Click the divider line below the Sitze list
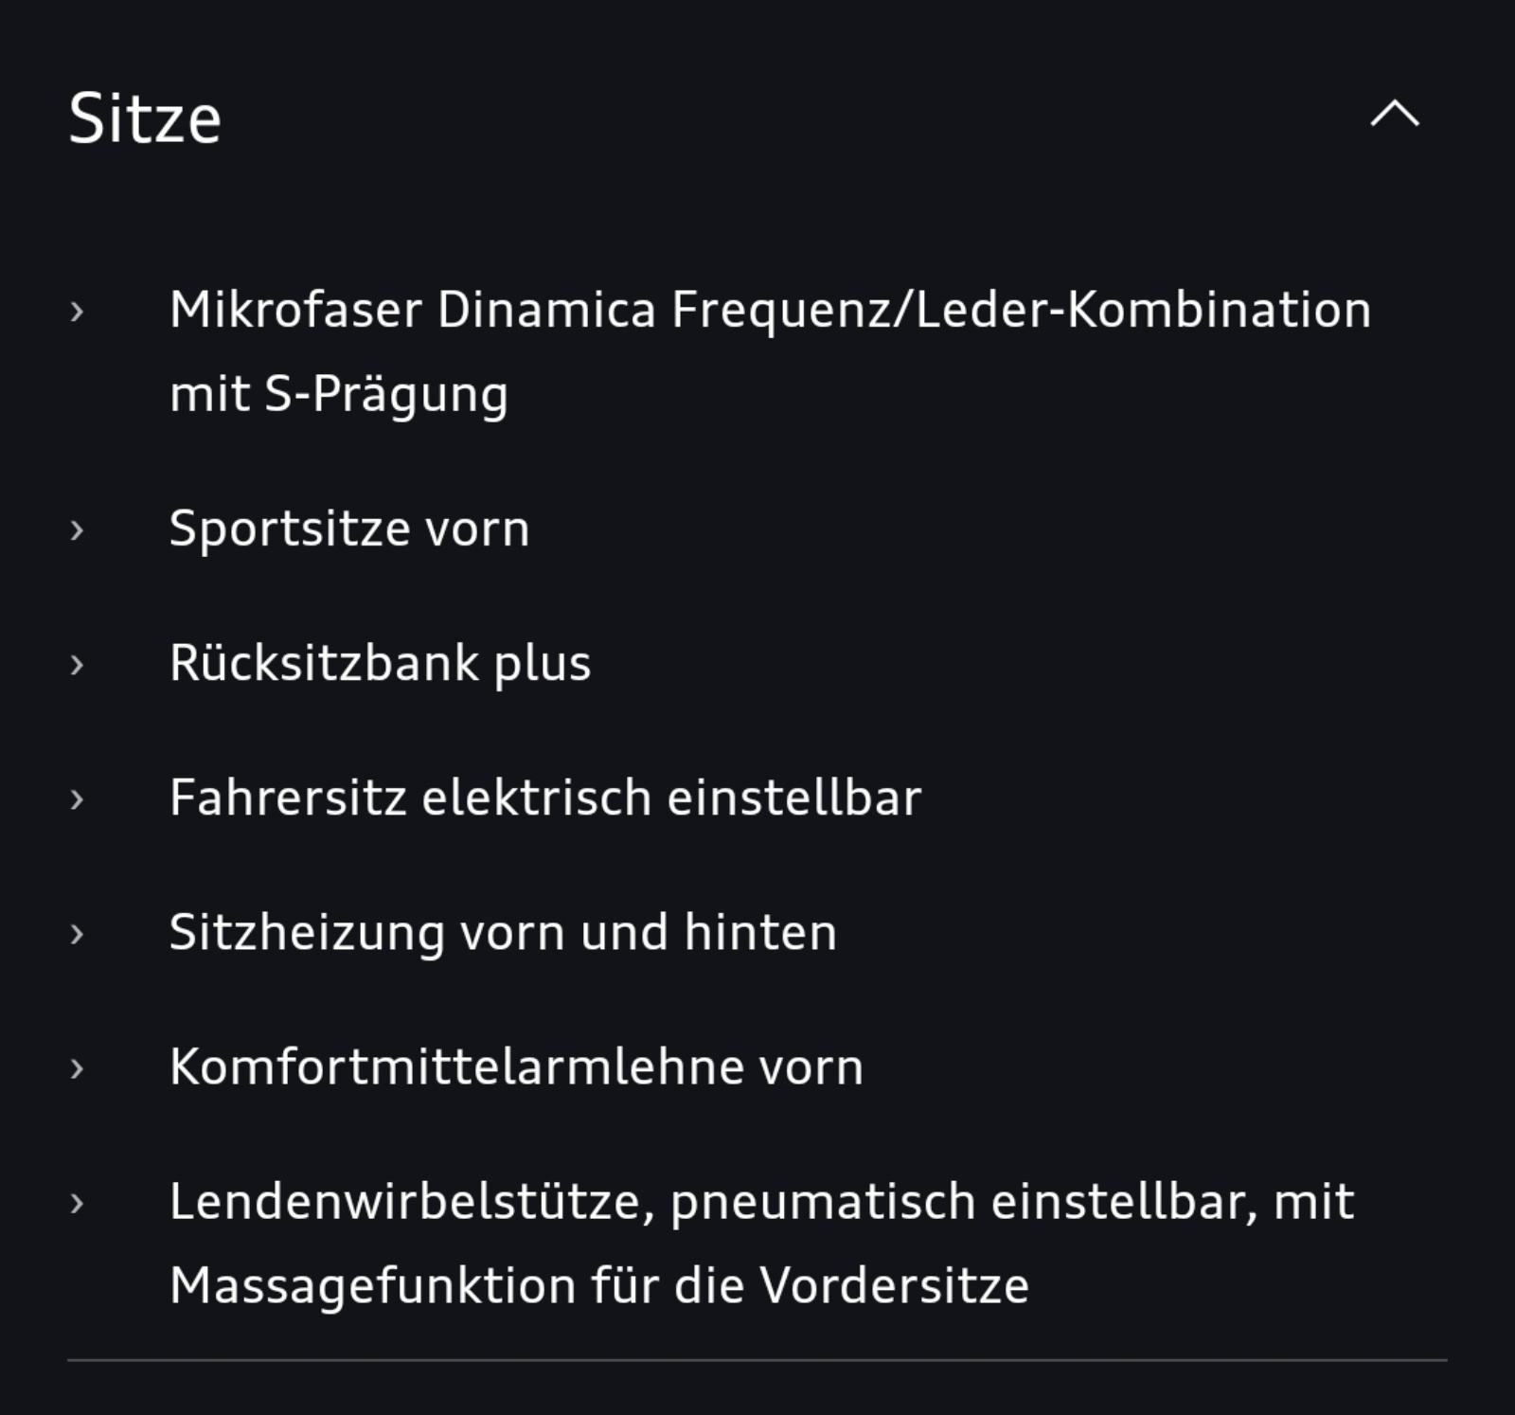This screenshot has height=1415, width=1515. tap(757, 1360)
